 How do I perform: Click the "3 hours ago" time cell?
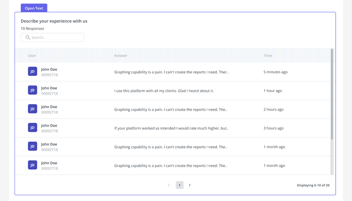[x=273, y=128]
